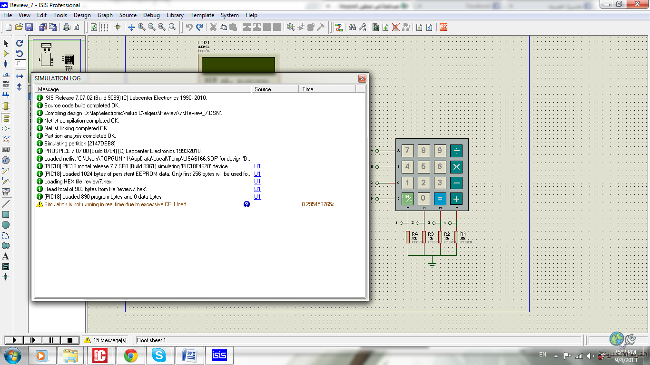Select Terminals mode tool
Viewport: 650px width, 365px height.
pyautogui.click(x=6, y=118)
